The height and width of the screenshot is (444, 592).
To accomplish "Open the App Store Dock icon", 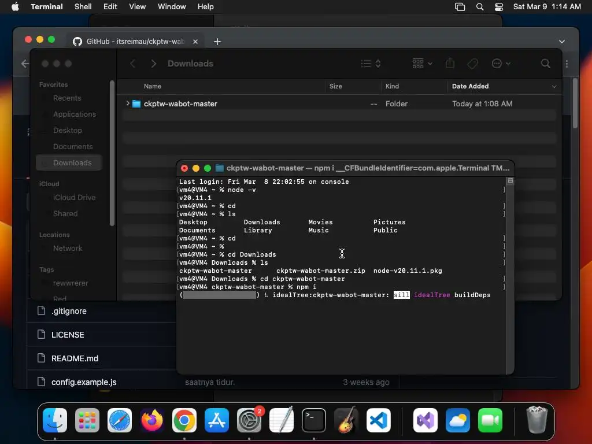I will pyautogui.click(x=217, y=420).
